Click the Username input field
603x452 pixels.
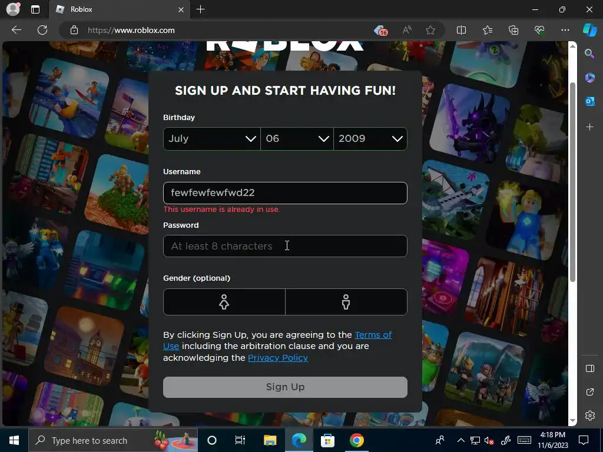[x=285, y=193]
